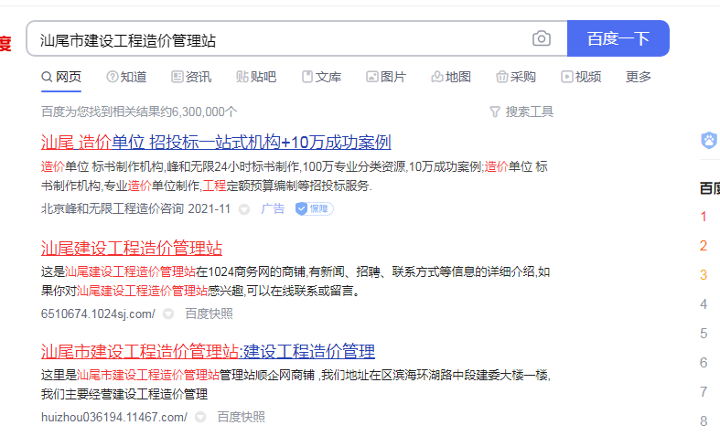Switch to the 图片 tab
This screenshot has width=720, height=436.
386,77
